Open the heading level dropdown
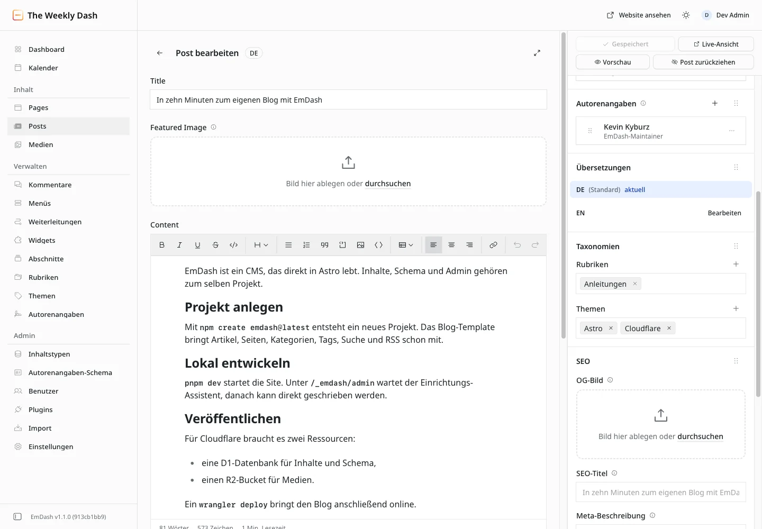Image resolution: width=762 pixels, height=529 pixels. click(x=261, y=245)
